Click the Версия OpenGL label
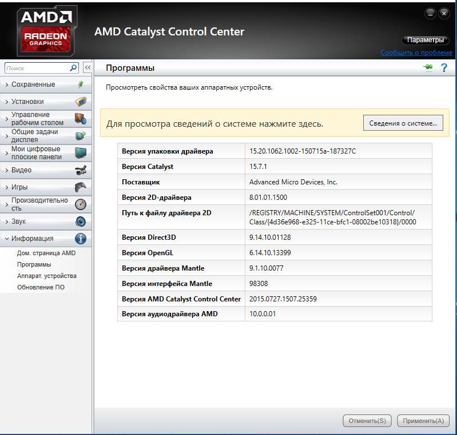The image size is (457, 435). coord(148,253)
